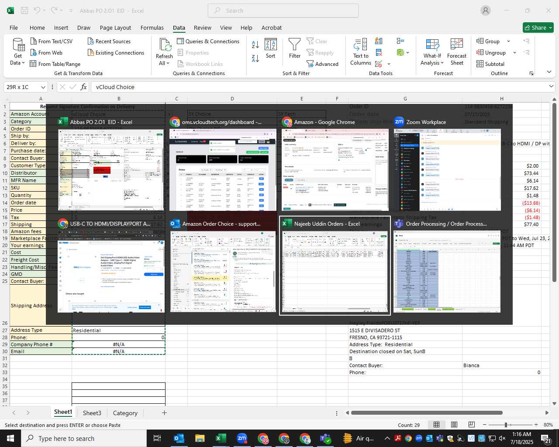The image size is (559, 447).
Task: Click the From Web button
Action: click(47, 52)
